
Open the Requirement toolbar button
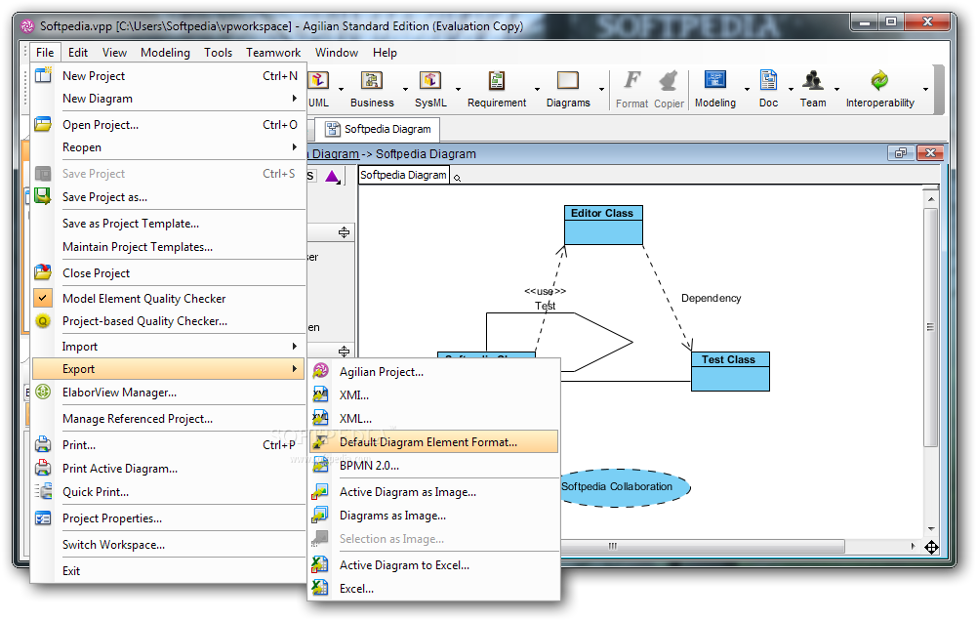tap(497, 89)
